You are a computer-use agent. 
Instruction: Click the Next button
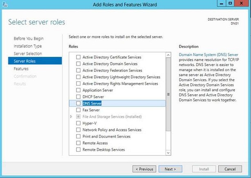[170, 169]
